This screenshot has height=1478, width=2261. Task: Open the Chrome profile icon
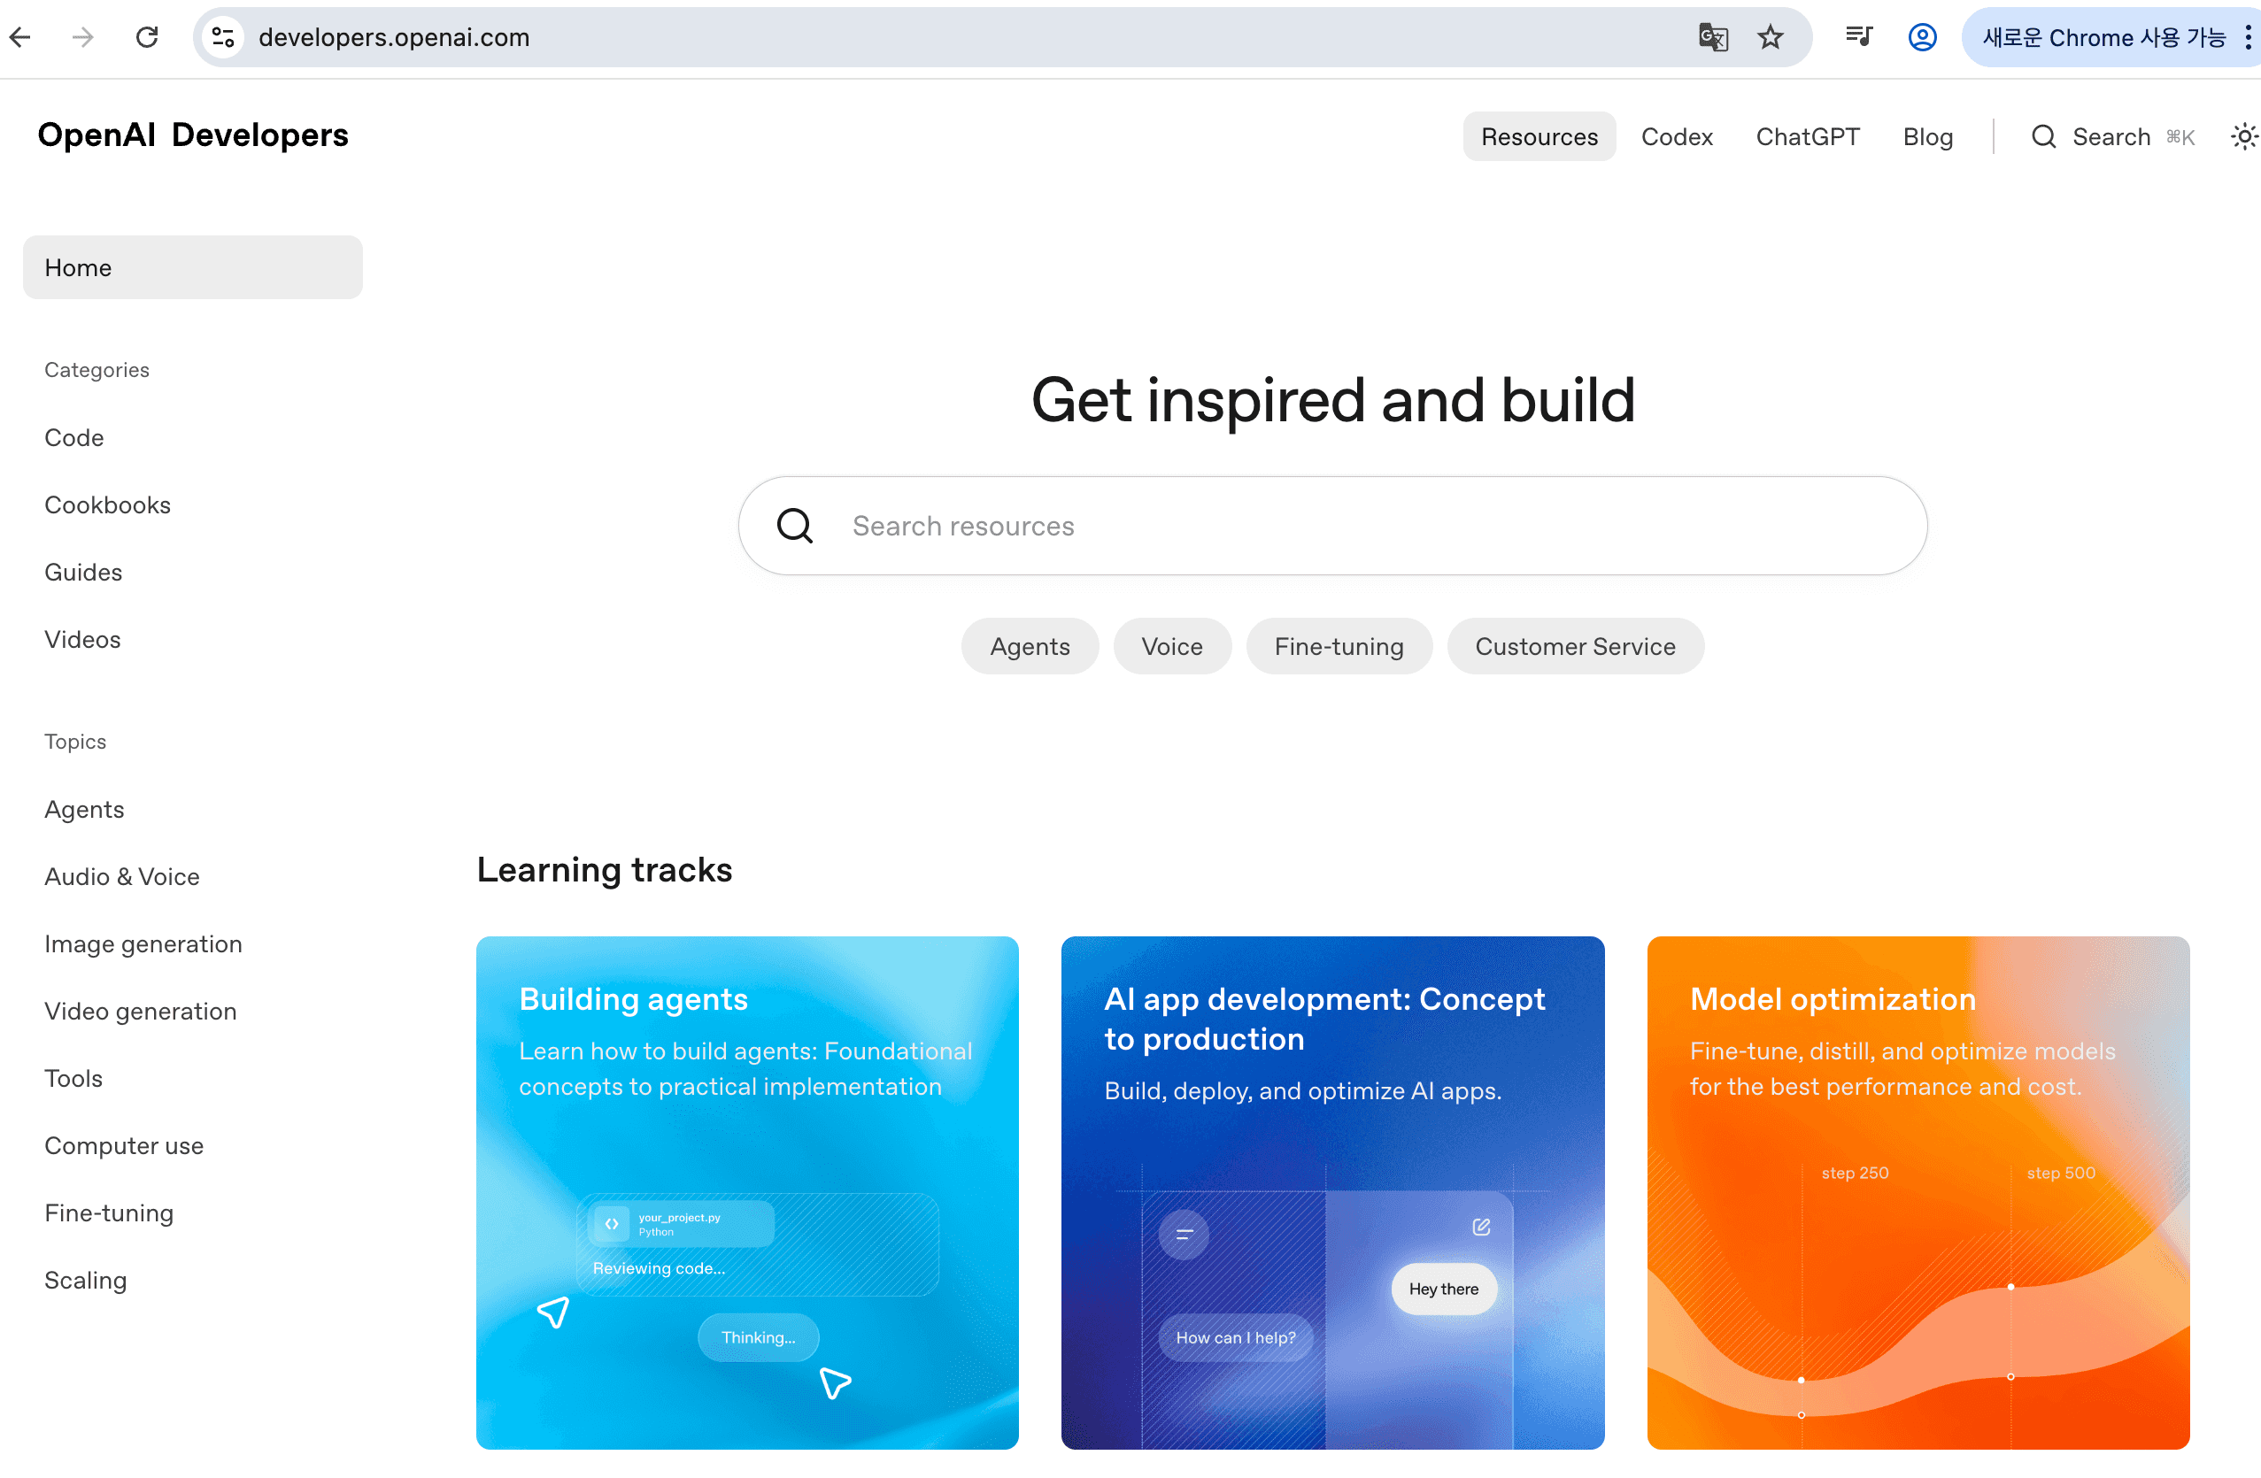pyautogui.click(x=1922, y=37)
